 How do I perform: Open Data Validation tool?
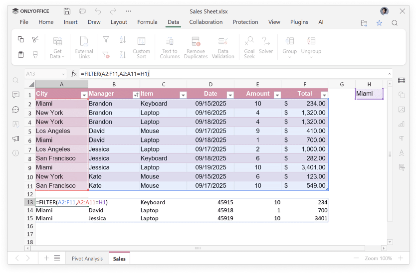point(223,42)
